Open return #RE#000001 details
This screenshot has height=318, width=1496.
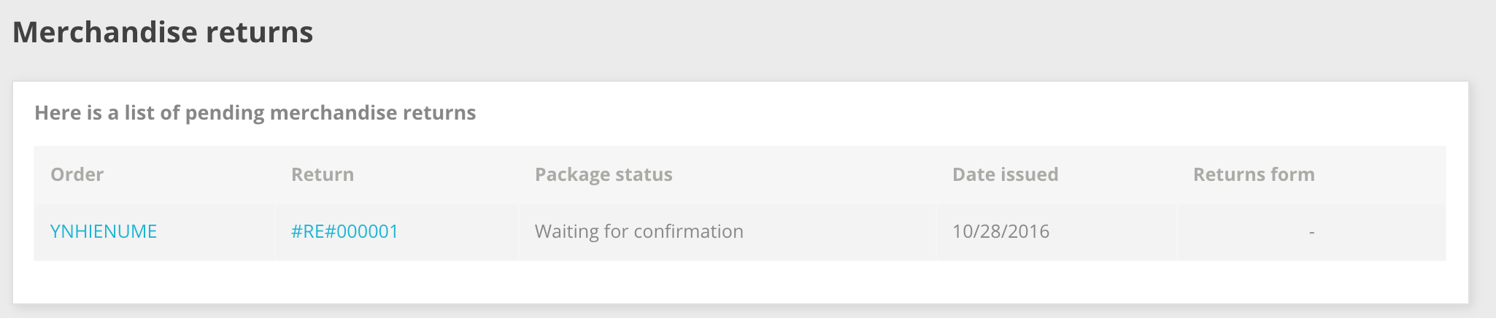[344, 232]
